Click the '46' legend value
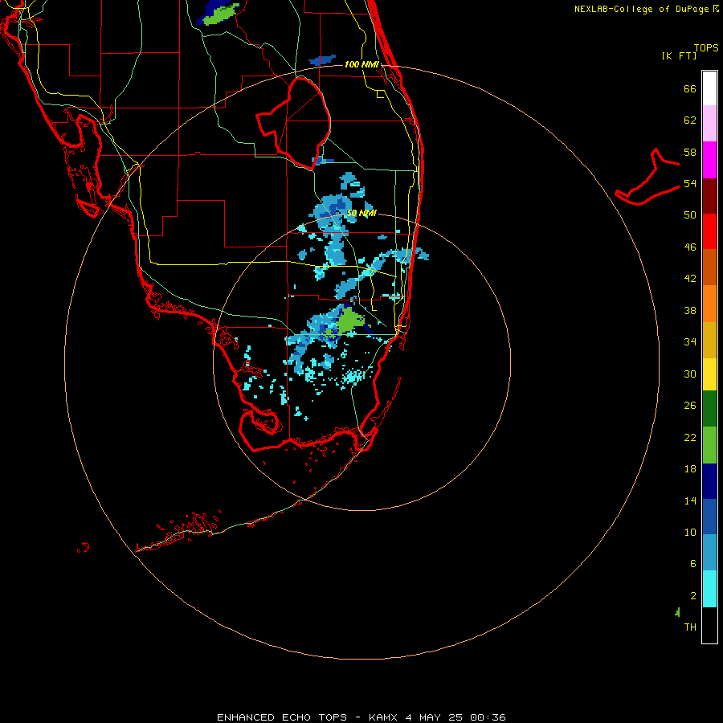Viewport: 723px width, 723px height. 690,247
